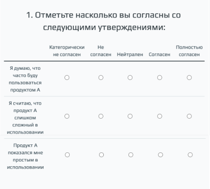Select 'Согласен' for 'показался мне простым'

coord(160,155)
